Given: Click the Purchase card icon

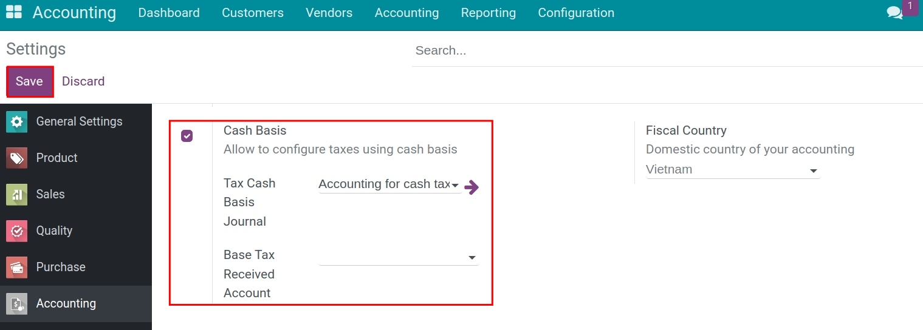Looking at the screenshot, I should pyautogui.click(x=16, y=267).
